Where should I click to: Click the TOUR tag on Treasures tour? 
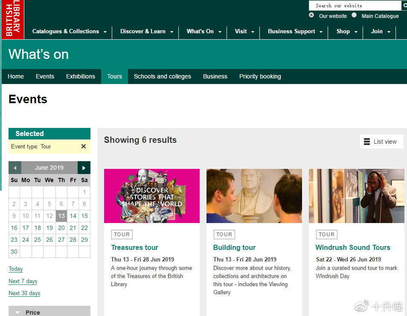click(122, 235)
